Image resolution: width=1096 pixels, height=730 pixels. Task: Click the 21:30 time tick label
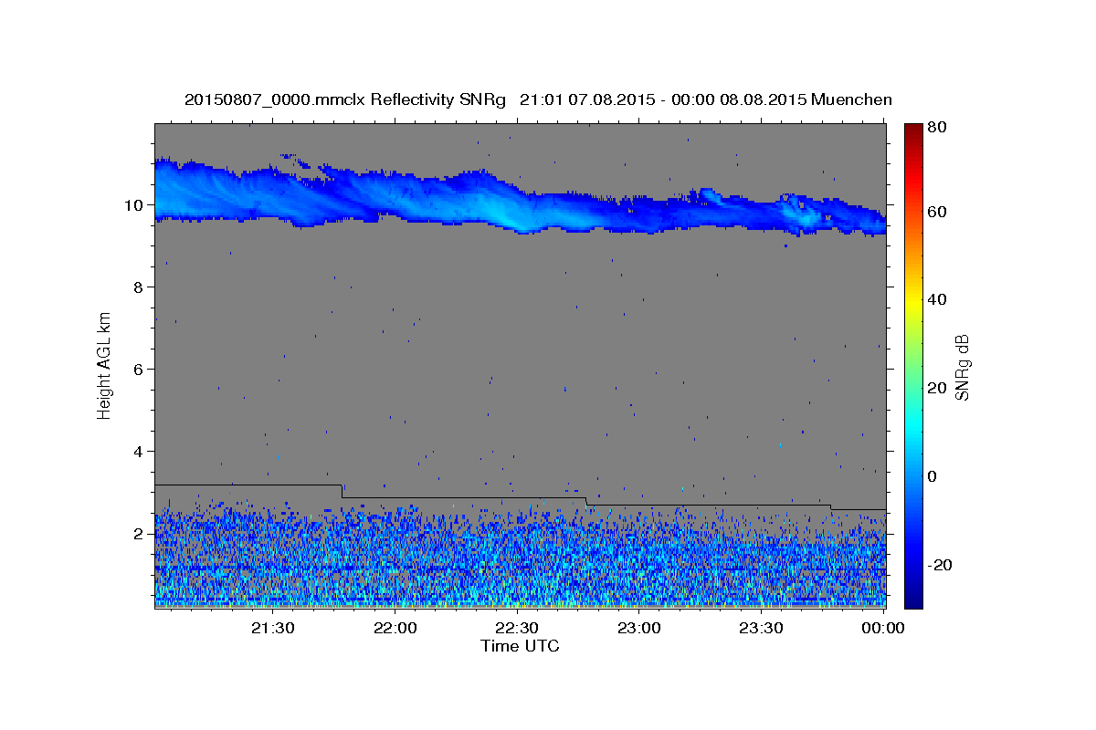(x=273, y=628)
